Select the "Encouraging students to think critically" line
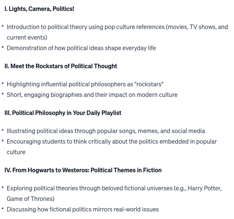 point(112,141)
